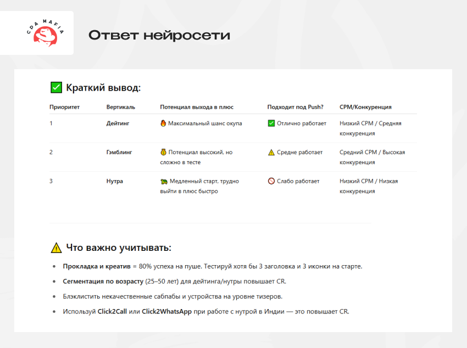The image size is (467, 348).
Task: Click the CPA Mafia logo
Action: tap(45, 33)
